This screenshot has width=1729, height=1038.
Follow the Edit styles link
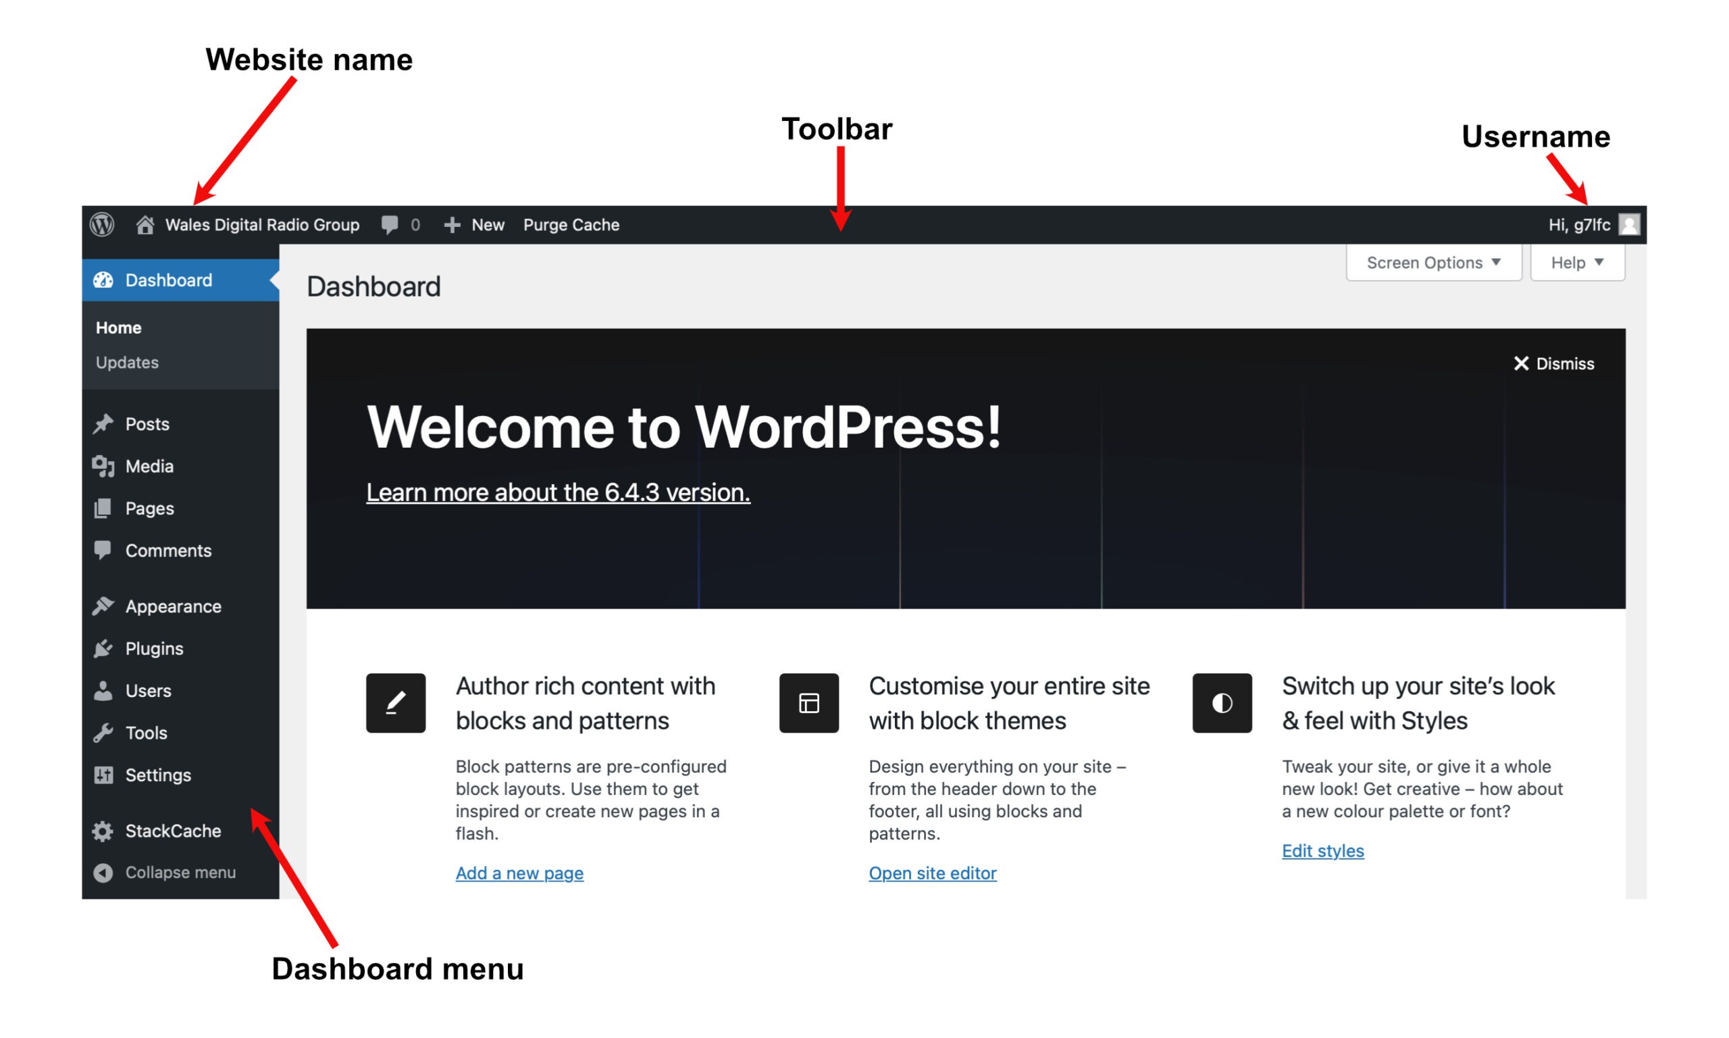(x=1322, y=850)
